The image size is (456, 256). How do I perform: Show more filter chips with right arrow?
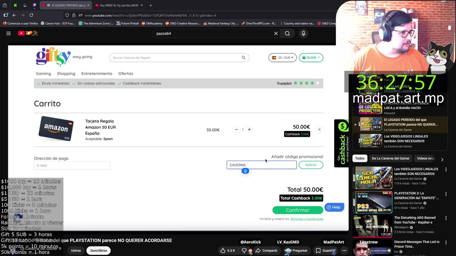442,160
